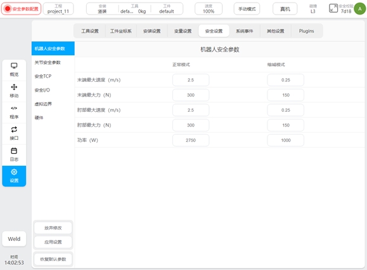Switch to the 工具设置 tab
The width and height of the screenshot is (367, 270).
[x=90, y=31]
